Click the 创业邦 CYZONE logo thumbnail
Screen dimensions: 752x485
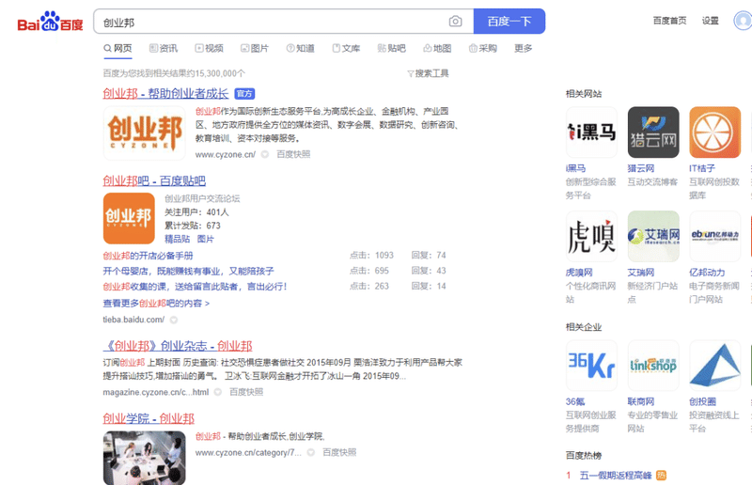tap(145, 133)
